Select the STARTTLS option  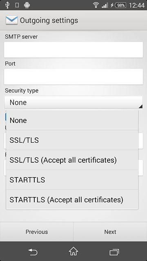72,180
